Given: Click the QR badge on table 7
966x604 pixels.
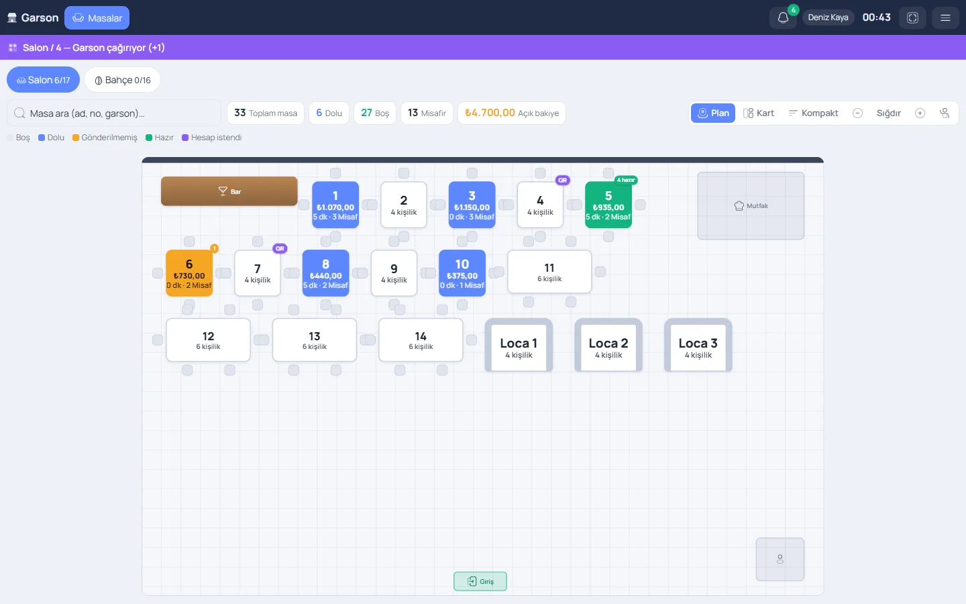Looking at the screenshot, I should (x=280, y=248).
